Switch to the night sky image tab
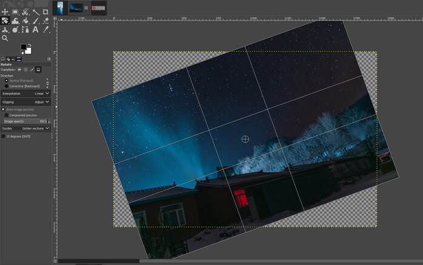The width and height of the screenshot is (423, 265). [76, 8]
